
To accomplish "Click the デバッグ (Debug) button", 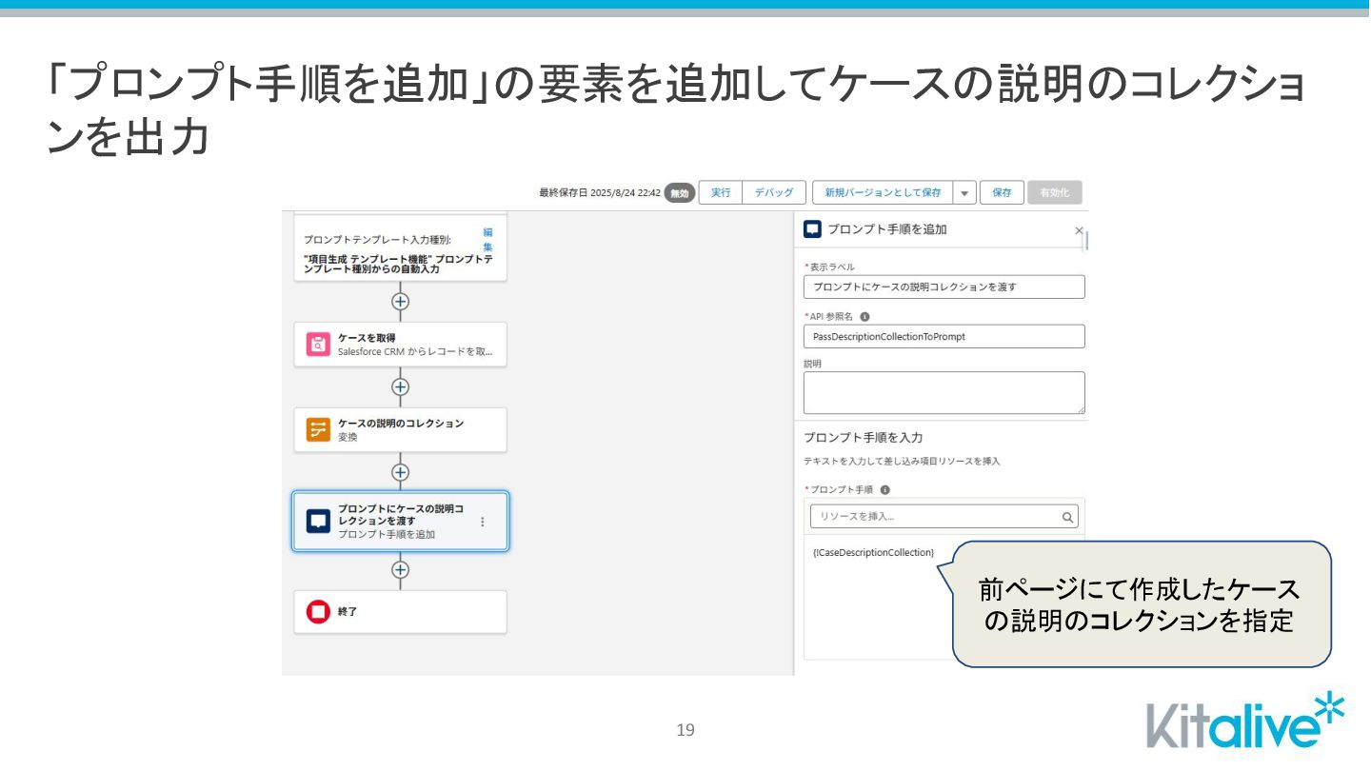I will click(774, 192).
